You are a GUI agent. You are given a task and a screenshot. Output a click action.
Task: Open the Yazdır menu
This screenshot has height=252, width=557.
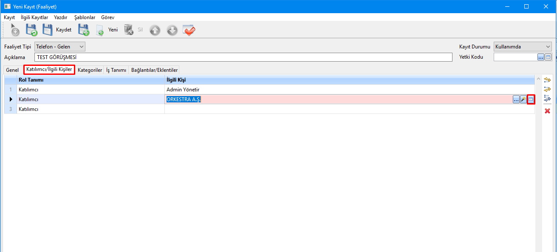coord(61,17)
